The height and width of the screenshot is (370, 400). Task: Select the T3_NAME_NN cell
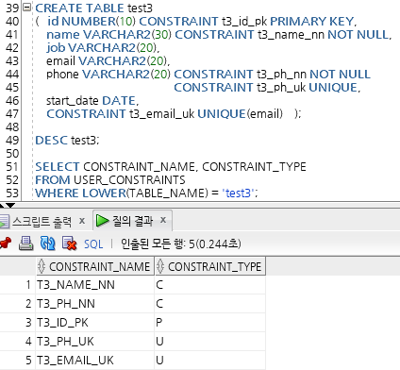tap(95, 285)
